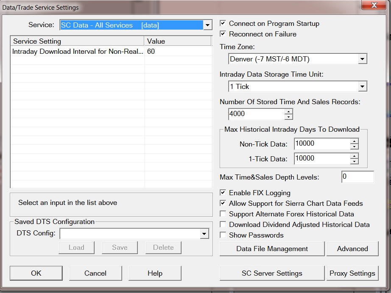391x293 pixels.
Task: Increase Non-Tick Data days value
Action: click(x=354, y=141)
